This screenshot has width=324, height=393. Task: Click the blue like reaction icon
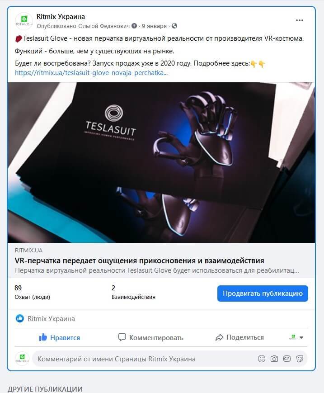[x=20, y=318]
